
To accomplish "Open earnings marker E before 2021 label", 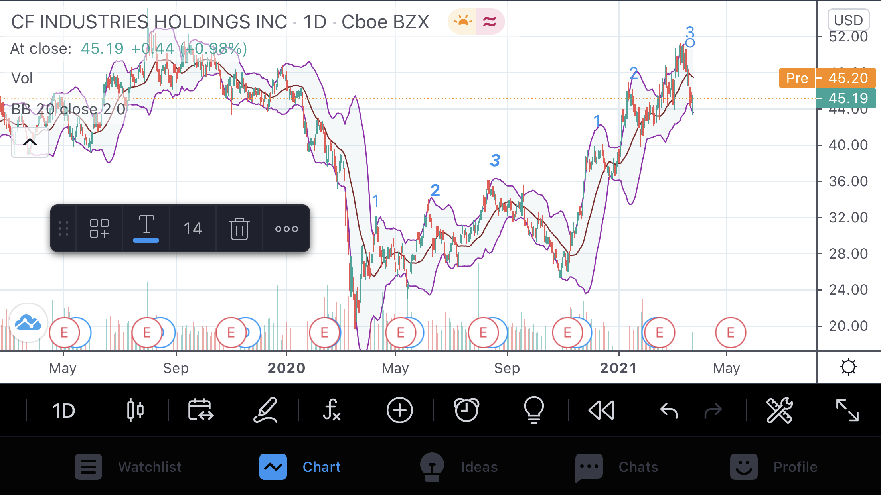I will click(x=567, y=332).
